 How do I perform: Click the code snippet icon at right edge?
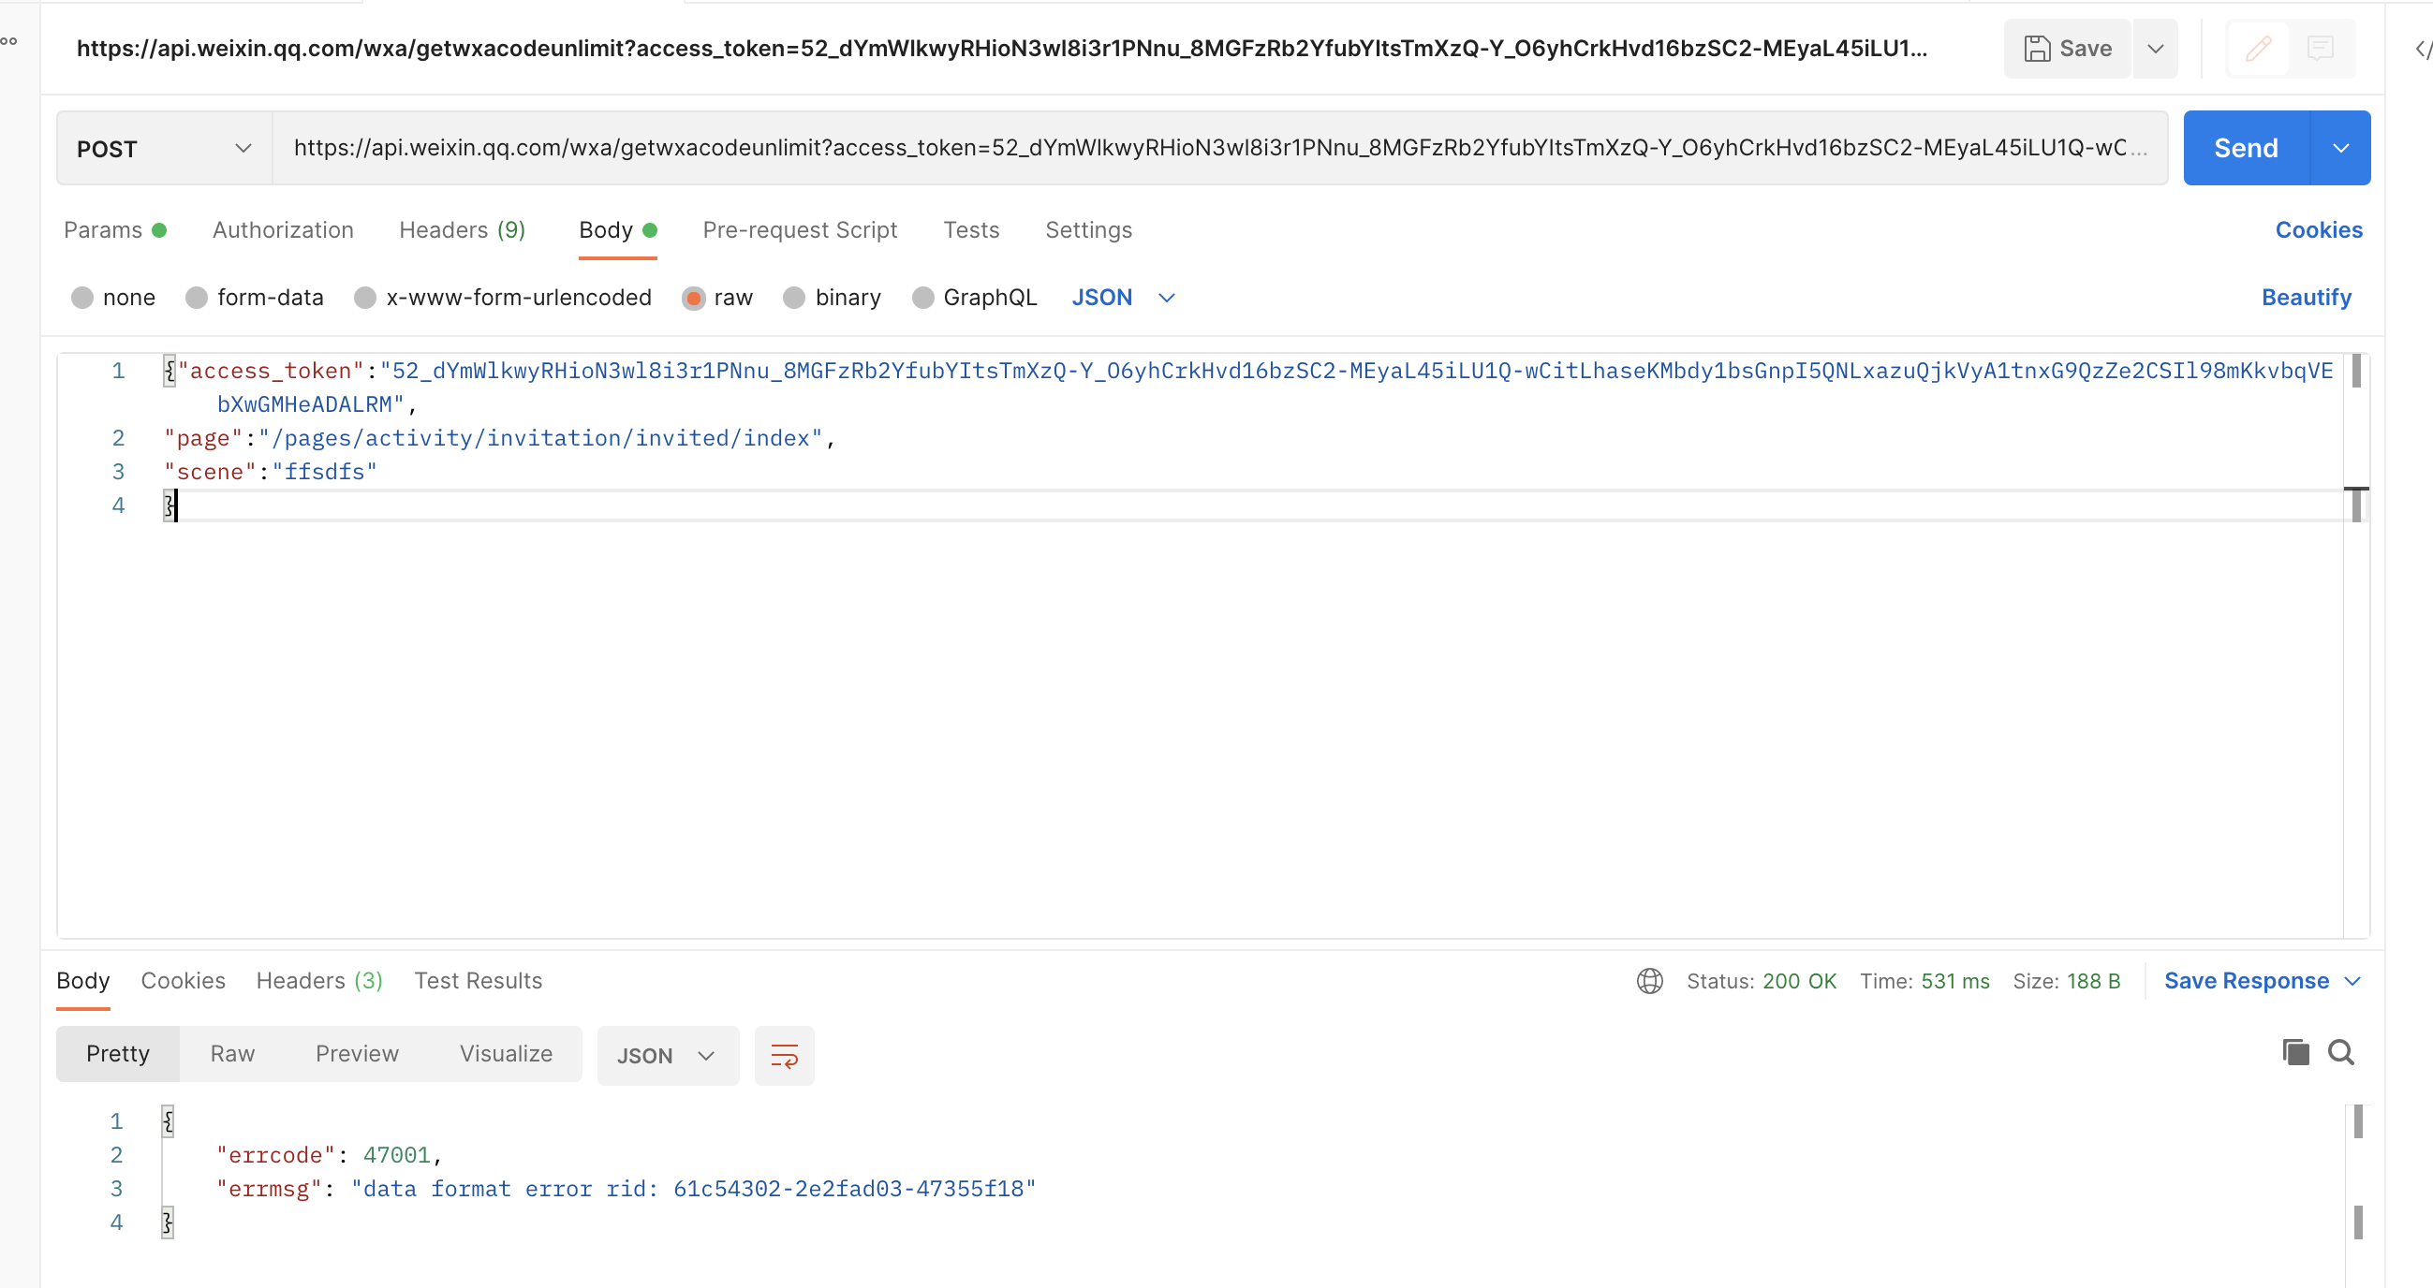(2423, 48)
